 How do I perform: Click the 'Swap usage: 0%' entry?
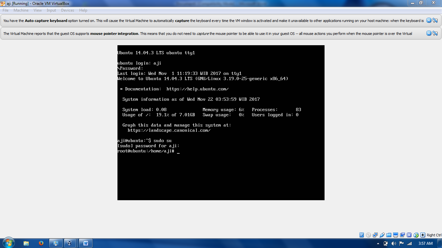pos(223,115)
